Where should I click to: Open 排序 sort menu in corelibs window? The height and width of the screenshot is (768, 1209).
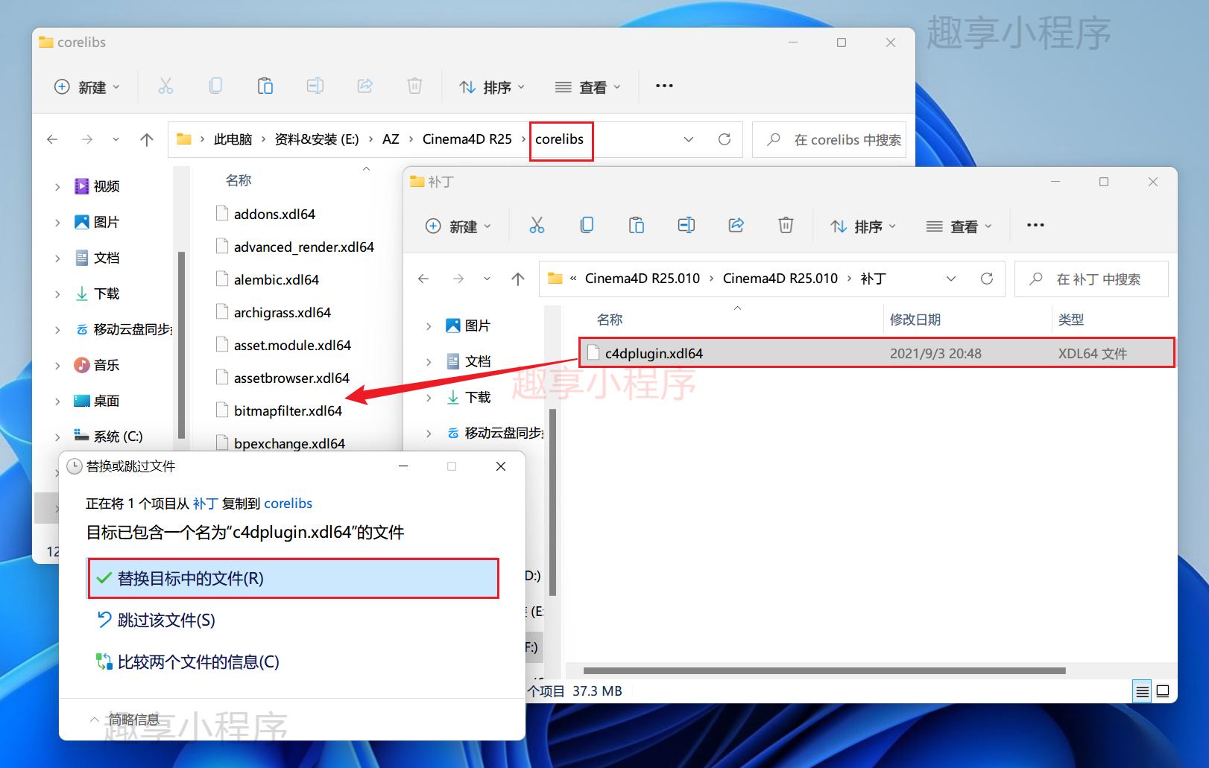point(492,86)
